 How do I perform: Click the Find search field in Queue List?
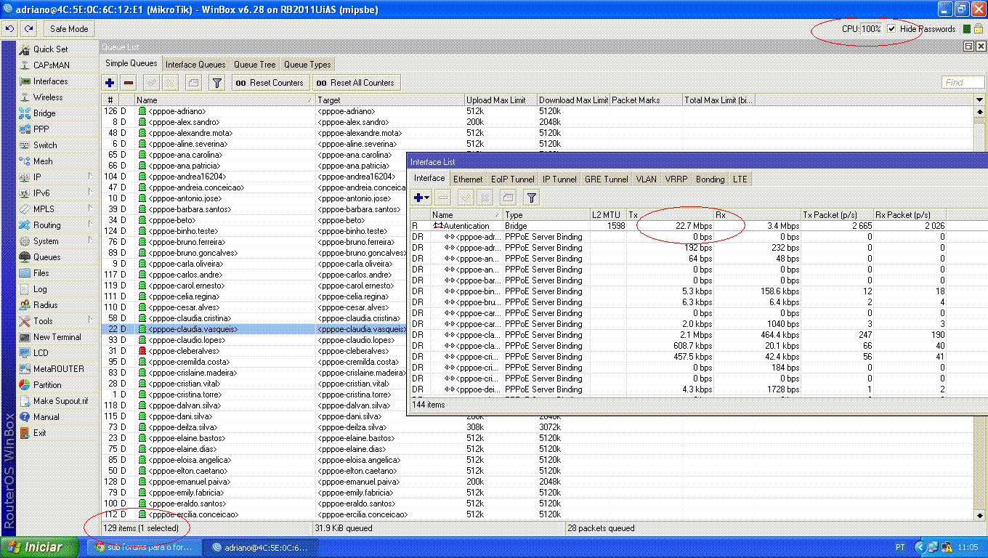click(x=963, y=83)
